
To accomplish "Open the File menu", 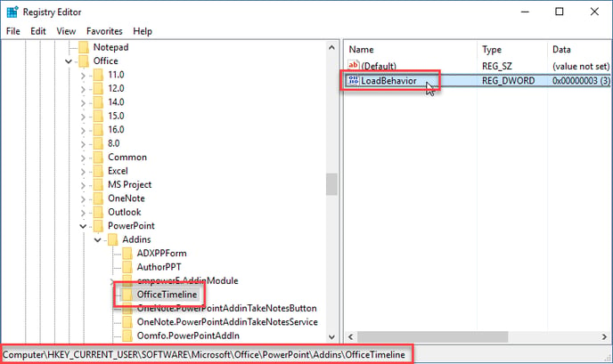I will (x=12, y=31).
